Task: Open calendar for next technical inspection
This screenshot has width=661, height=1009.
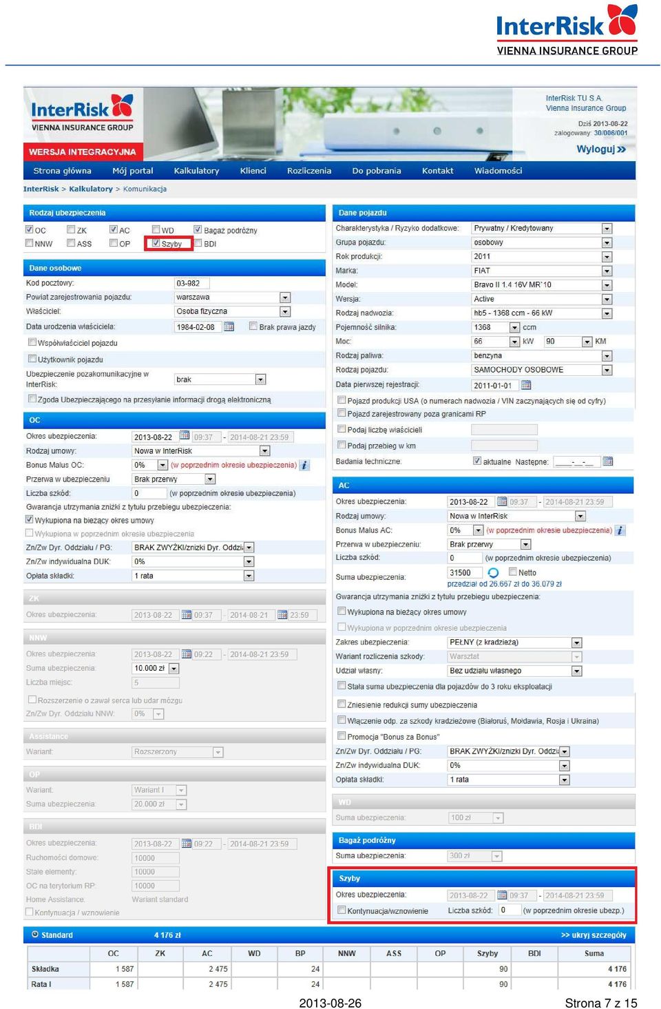Action: (x=608, y=461)
